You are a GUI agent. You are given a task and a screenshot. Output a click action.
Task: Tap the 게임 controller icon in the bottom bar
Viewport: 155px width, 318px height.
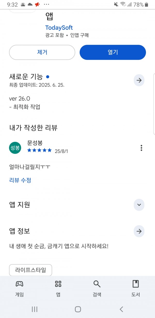19,284
